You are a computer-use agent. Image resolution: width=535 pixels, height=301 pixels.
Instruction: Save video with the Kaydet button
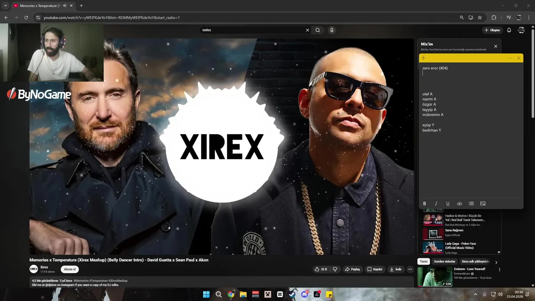[x=375, y=269]
